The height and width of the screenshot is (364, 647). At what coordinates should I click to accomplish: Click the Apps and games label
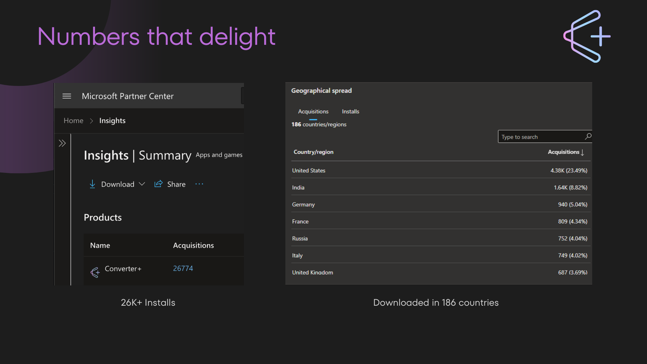tap(219, 155)
